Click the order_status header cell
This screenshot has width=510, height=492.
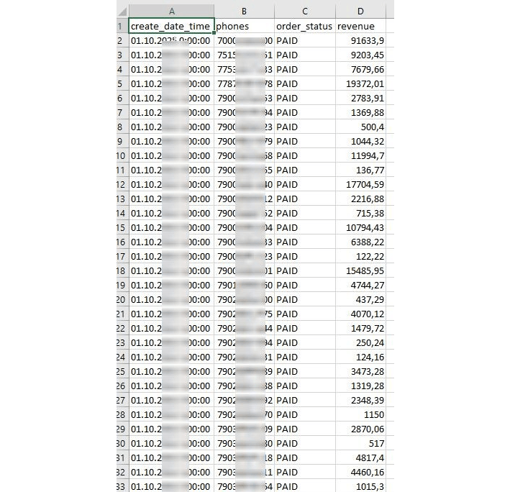[x=305, y=26]
